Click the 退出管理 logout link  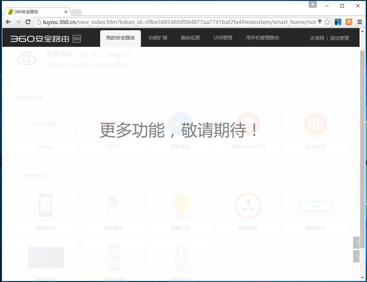pos(340,38)
